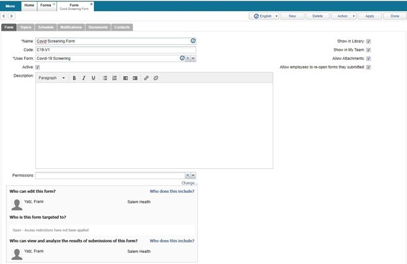Toggle allow employees to re-open forms checkbox
Viewport: 407px width, 264px height.
click(x=369, y=67)
